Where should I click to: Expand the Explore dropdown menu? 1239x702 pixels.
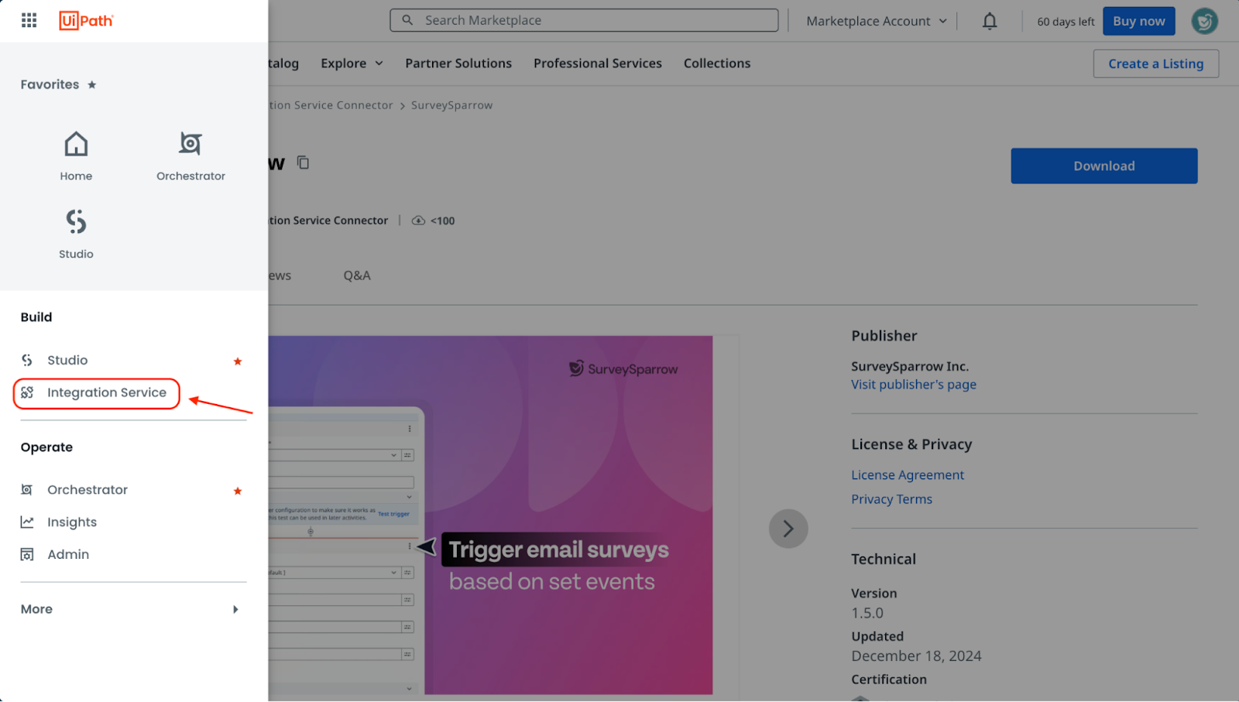352,63
